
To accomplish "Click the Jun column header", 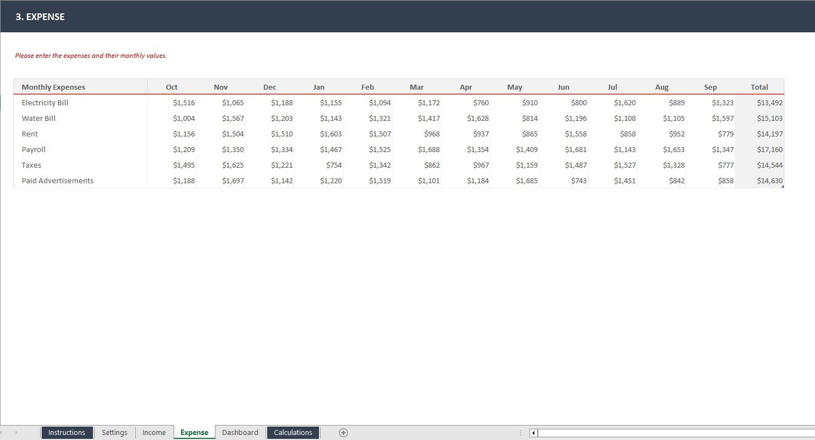I will pyautogui.click(x=564, y=87).
